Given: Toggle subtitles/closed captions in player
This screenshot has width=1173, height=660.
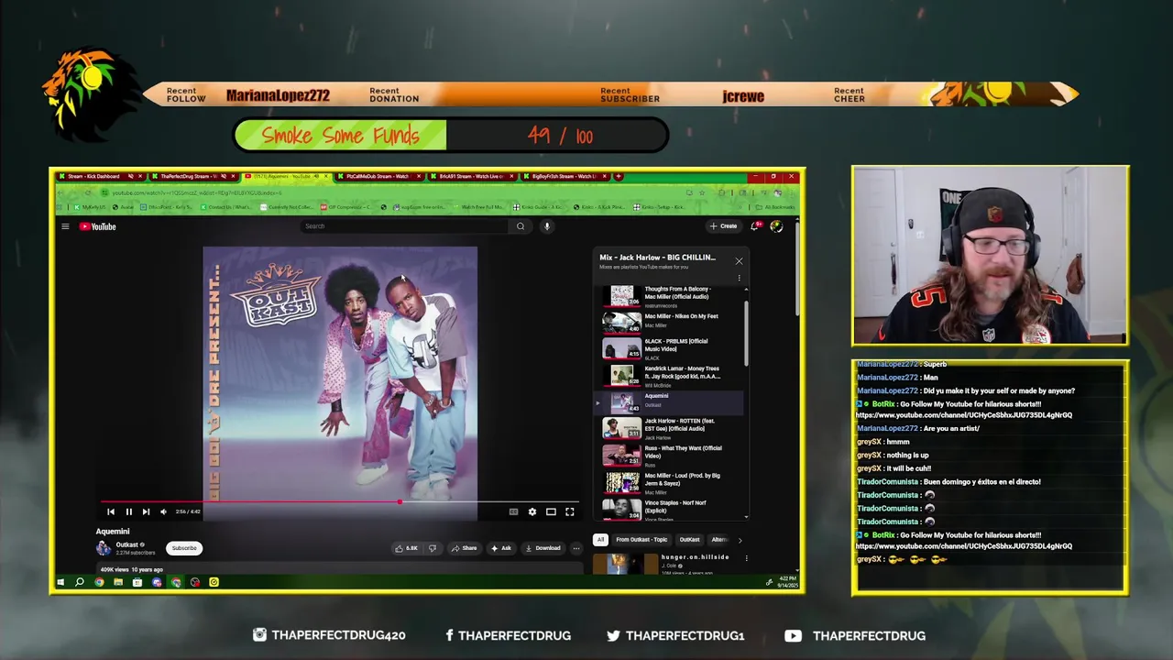Looking at the screenshot, I should click(513, 512).
